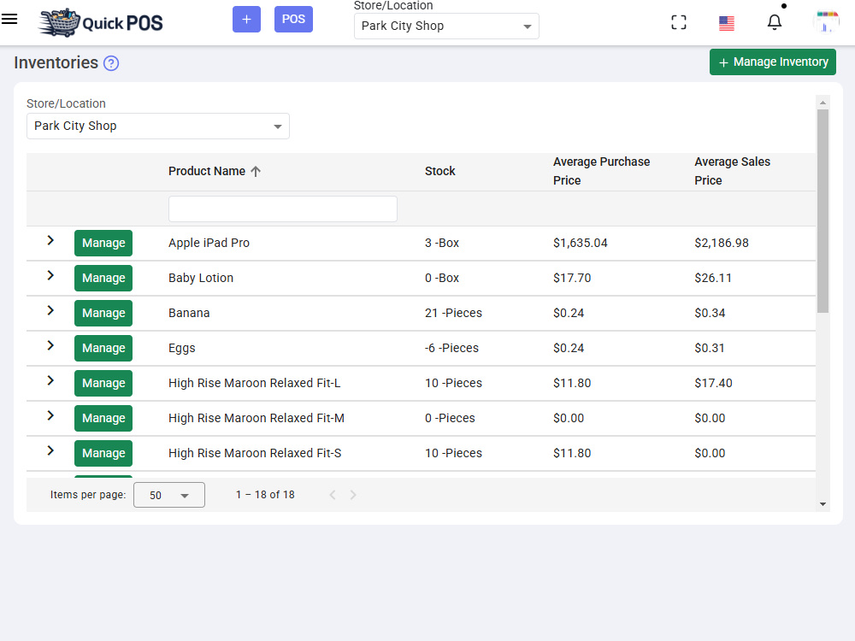The width and height of the screenshot is (855, 641).
Task: Sort by the Stock column header
Action: click(440, 171)
